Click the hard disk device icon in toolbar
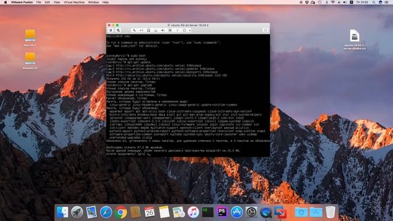The height and width of the screenshot is (221, 393). click(149, 30)
